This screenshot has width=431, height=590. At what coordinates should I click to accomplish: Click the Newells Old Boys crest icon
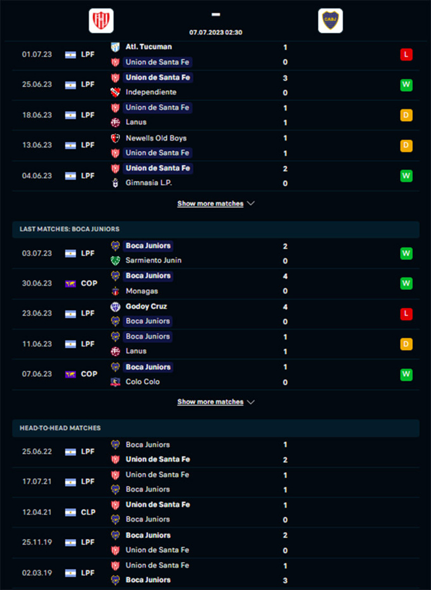pyautogui.click(x=115, y=138)
